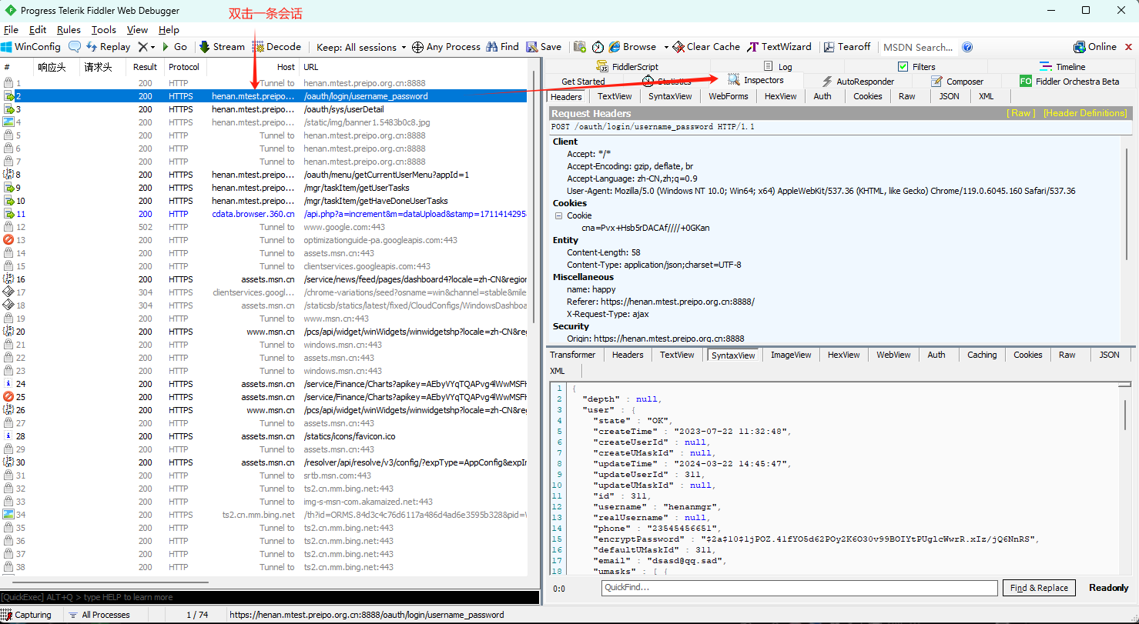
Task: Replay the selected session
Action: click(x=108, y=47)
